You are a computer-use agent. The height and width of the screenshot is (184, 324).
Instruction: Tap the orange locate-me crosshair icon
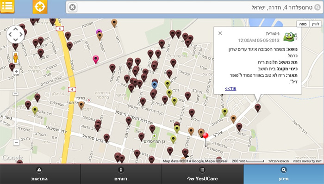click(x=40, y=6)
